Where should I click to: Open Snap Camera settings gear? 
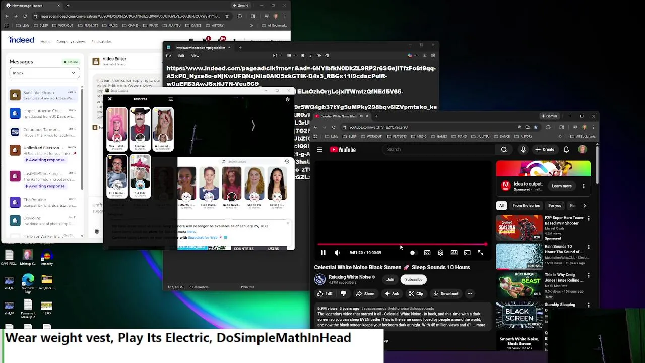pos(287,99)
